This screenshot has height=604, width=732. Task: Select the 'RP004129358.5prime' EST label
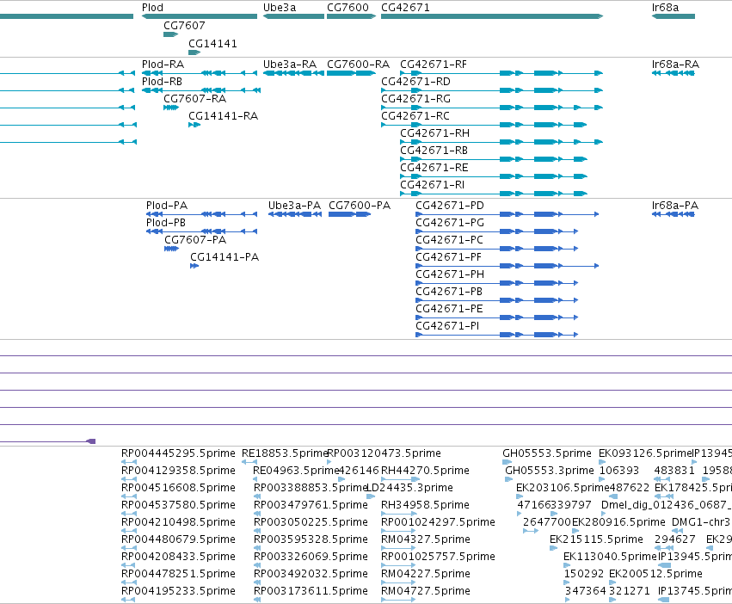pyautogui.click(x=178, y=471)
